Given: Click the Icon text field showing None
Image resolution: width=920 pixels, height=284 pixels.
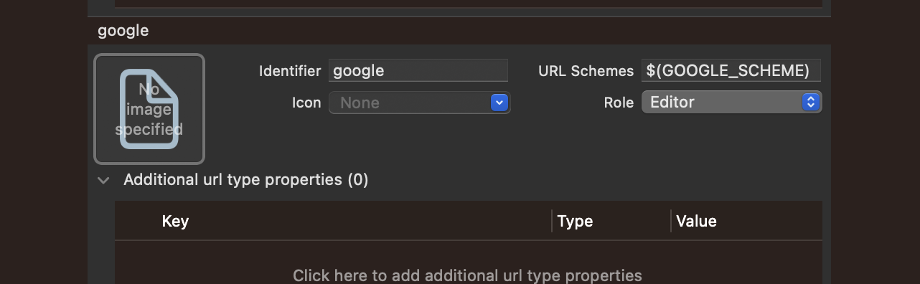Looking at the screenshot, I should pyautogui.click(x=410, y=103).
